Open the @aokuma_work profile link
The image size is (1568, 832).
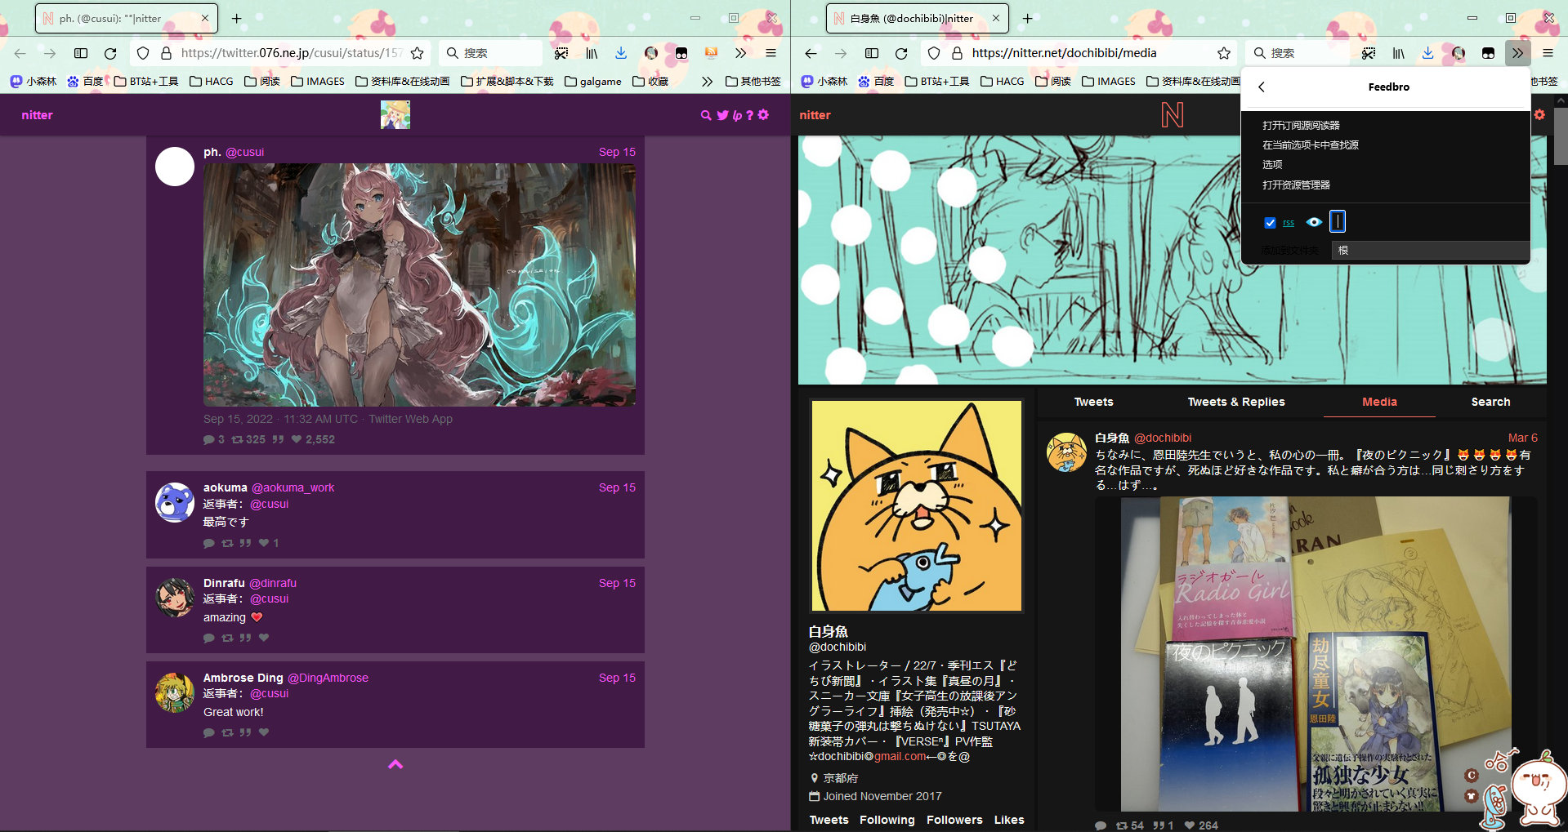tap(293, 487)
